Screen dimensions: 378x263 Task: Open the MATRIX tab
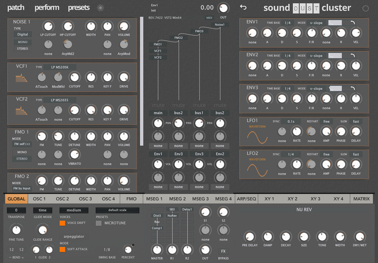point(361,199)
